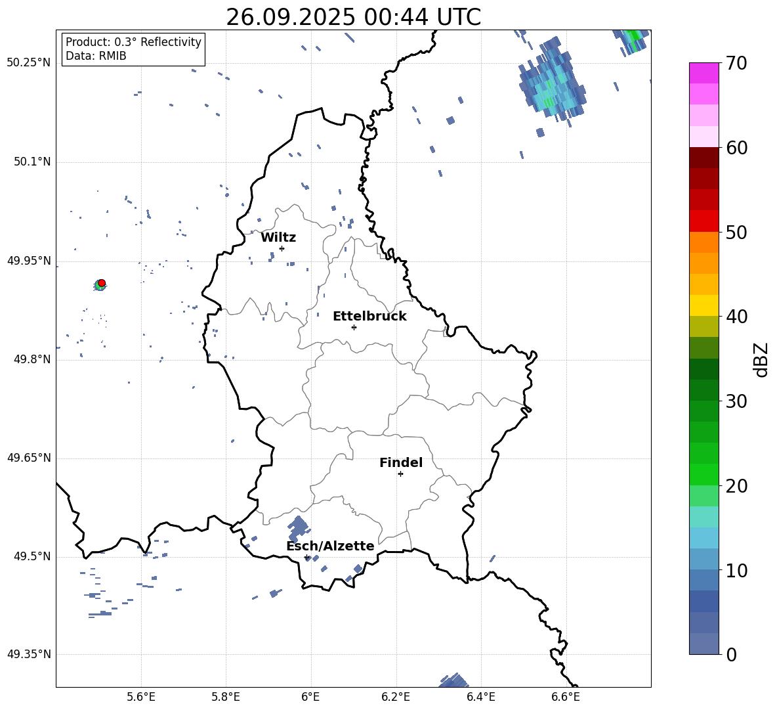The width and height of the screenshot is (777, 710).
Task: Click the magenta swatch atop the colorbar
Action: click(x=704, y=73)
